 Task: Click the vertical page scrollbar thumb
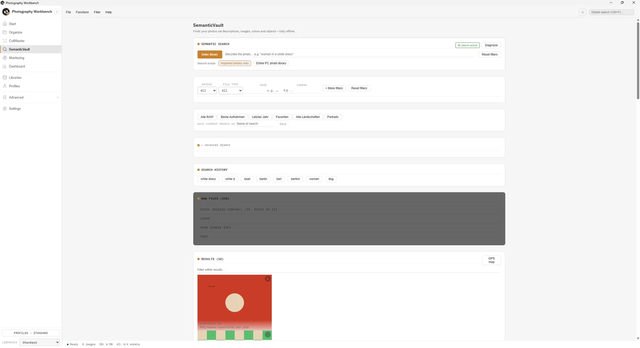tap(638, 61)
